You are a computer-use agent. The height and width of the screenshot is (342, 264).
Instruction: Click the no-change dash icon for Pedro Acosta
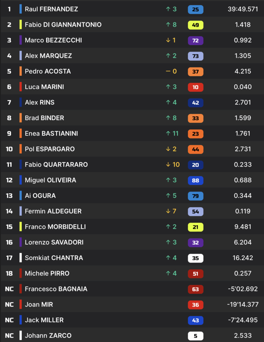click(x=168, y=71)
